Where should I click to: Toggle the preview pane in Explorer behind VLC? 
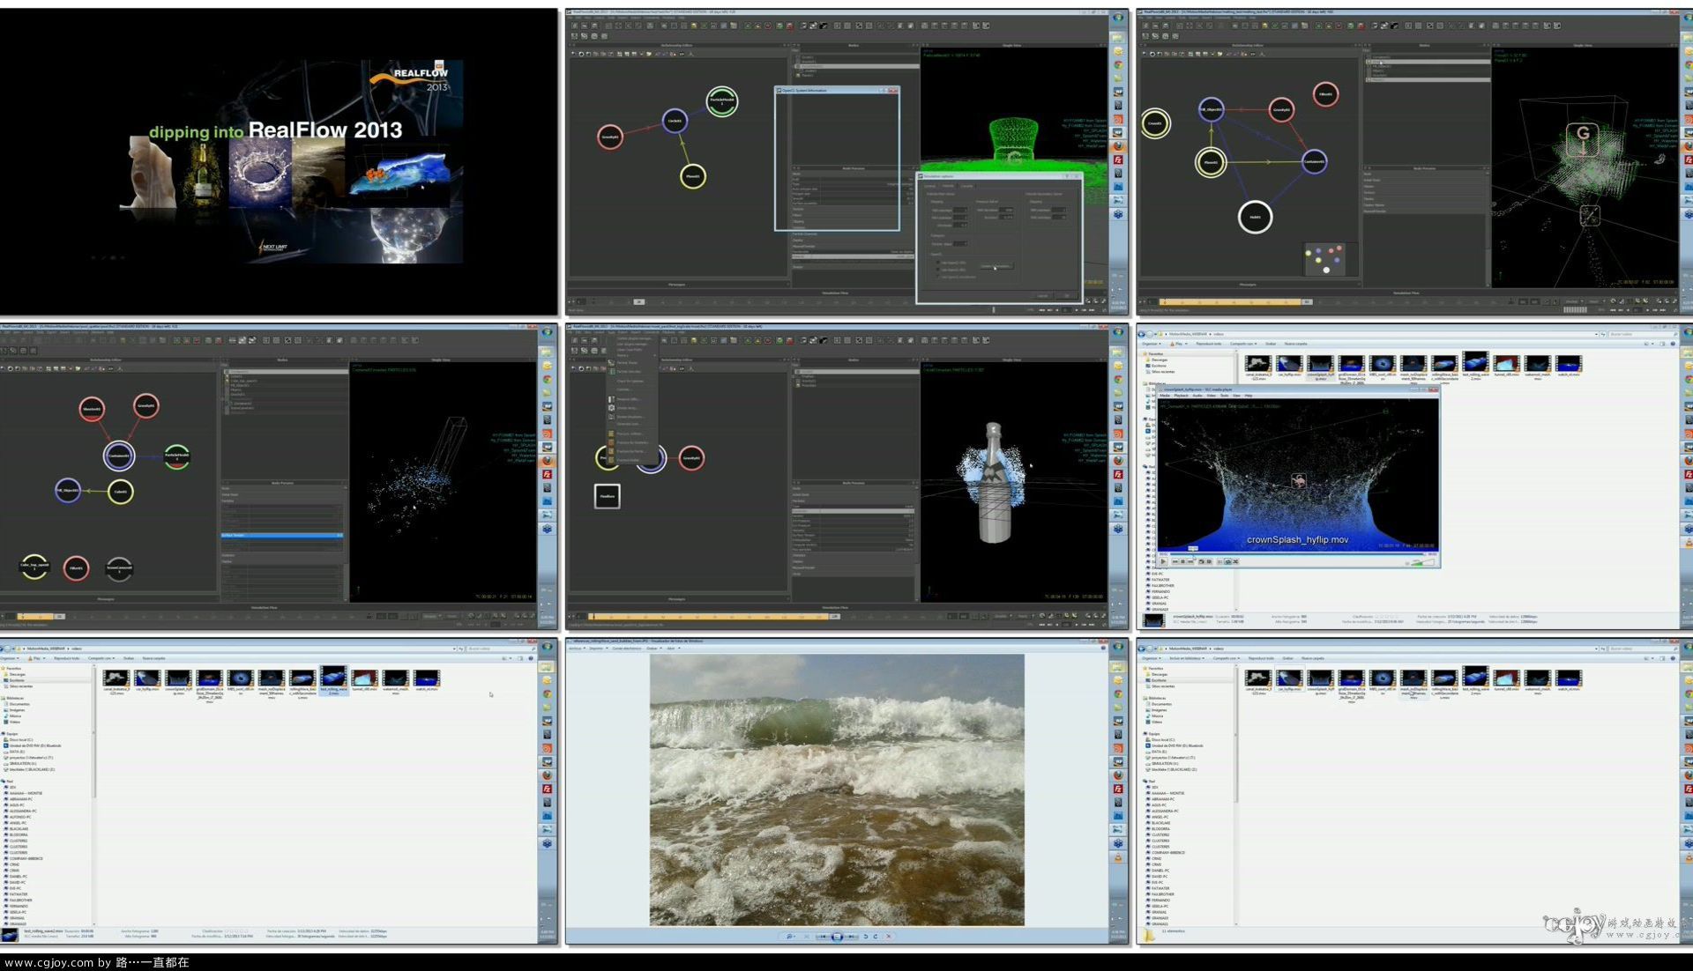pos(1663,344)
